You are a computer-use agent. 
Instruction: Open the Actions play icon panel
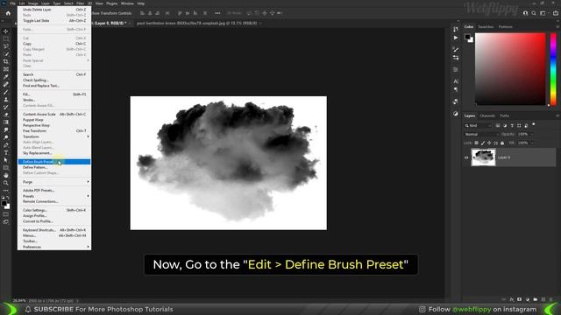tap(456, 38)
